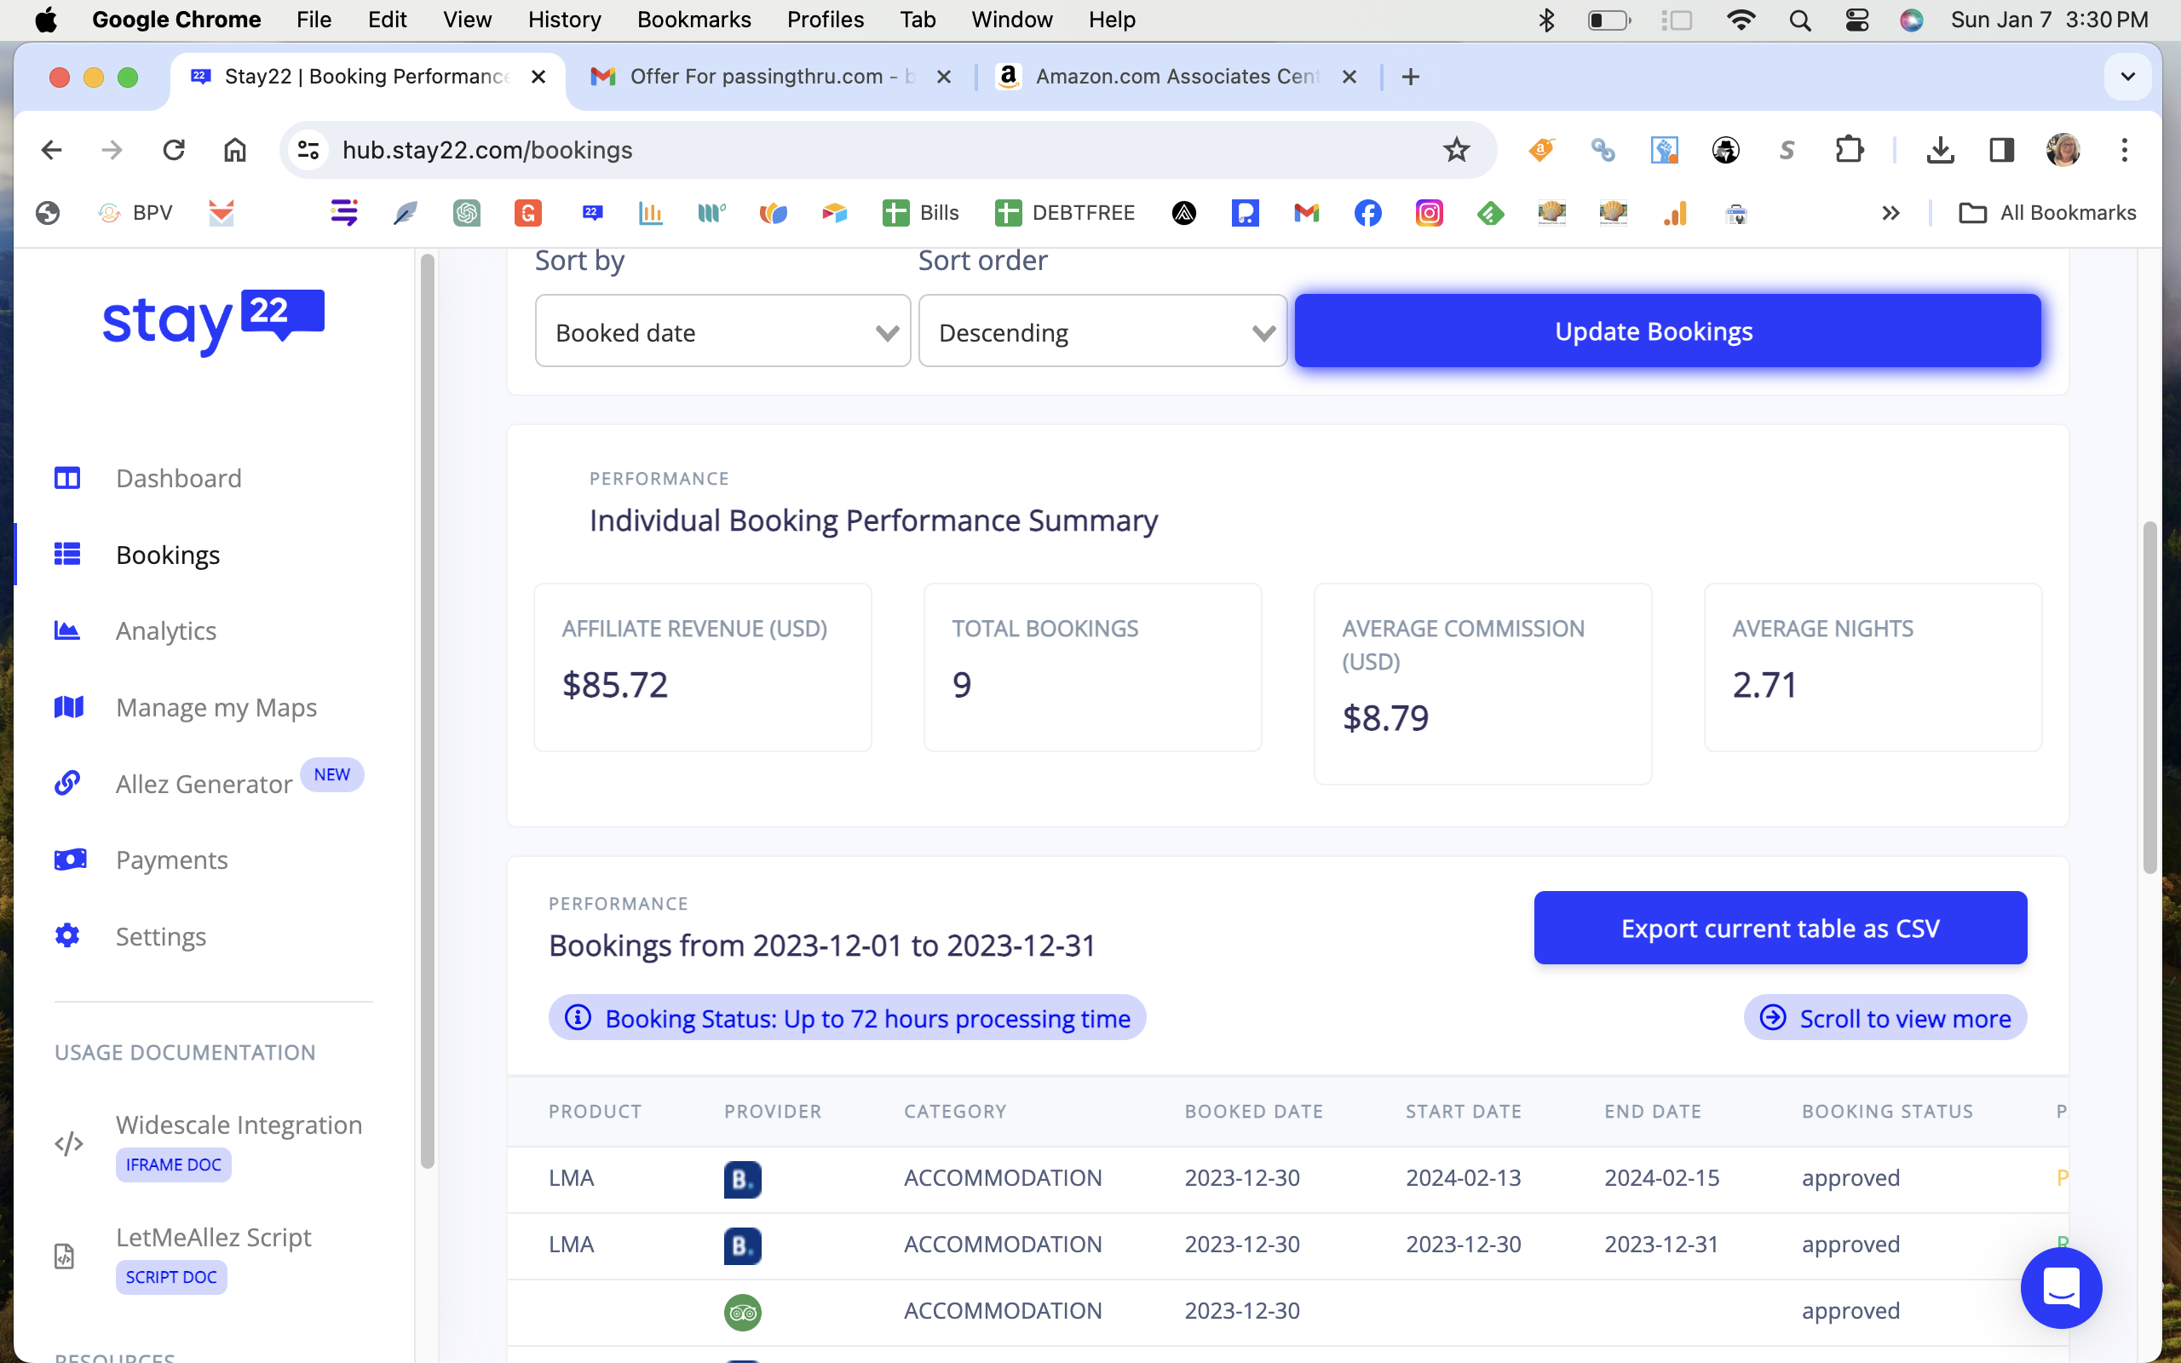
Task: Click the Update Bookings button
Action: [x=1667, y=331]
